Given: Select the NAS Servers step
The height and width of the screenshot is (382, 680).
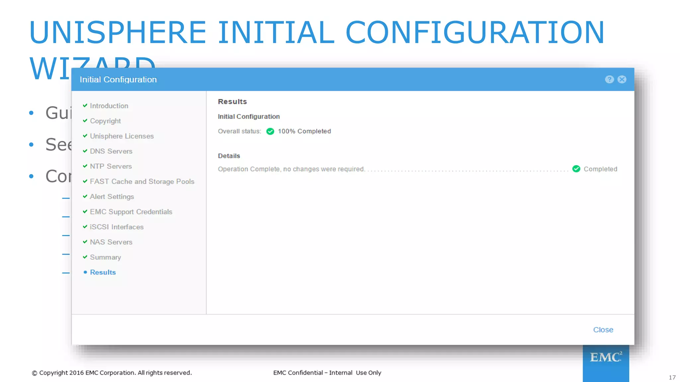Looking at the screenshot, I should point(111,242).
